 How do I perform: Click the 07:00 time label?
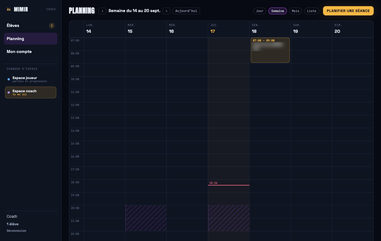75,41
